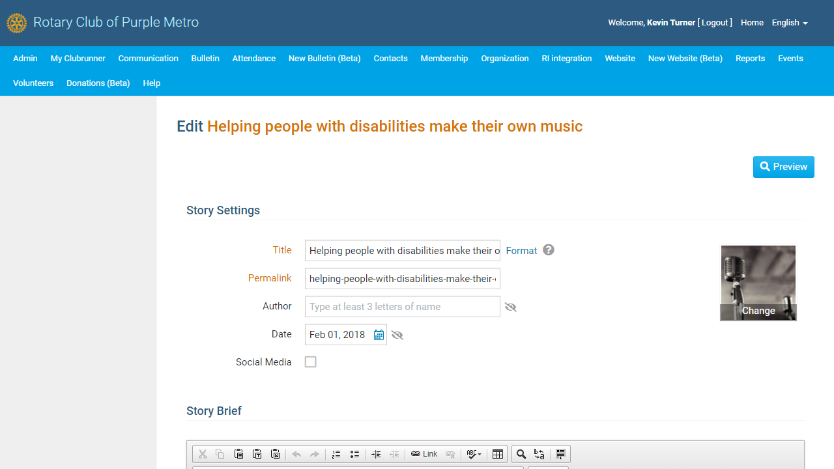Click the Find magnifier icon in editor
834x469 pixels.
521,454
